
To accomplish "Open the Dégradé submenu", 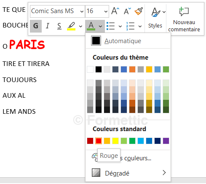I will (x=128, y=173).
